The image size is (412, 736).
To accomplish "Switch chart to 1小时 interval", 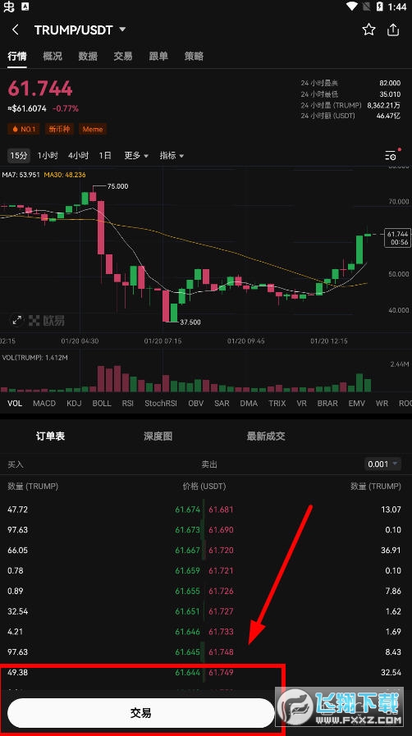I will (x=48, y=155).
